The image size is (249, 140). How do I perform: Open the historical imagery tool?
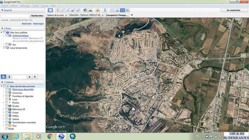[x=85, y=10]
